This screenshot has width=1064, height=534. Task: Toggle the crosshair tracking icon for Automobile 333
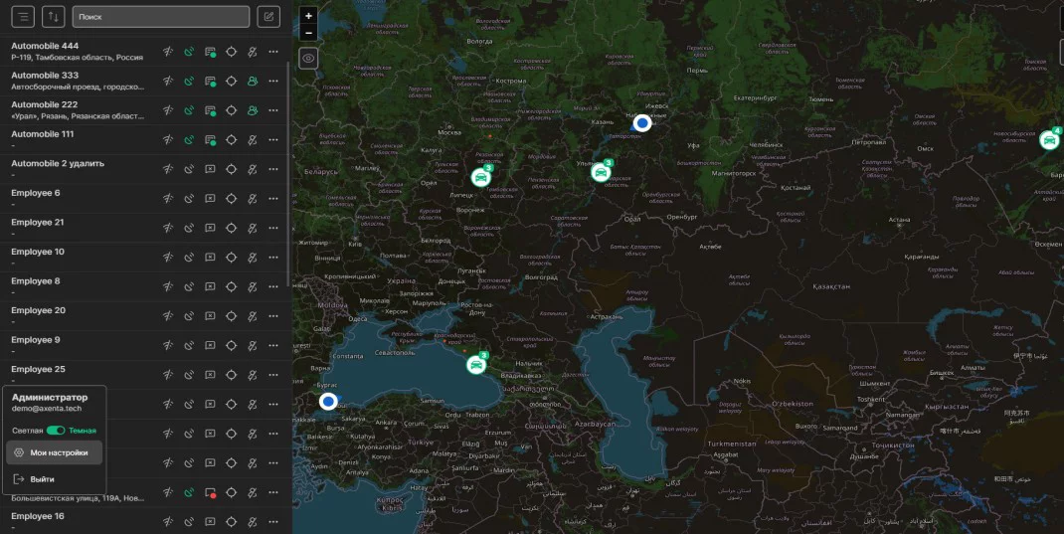(232, 81)
